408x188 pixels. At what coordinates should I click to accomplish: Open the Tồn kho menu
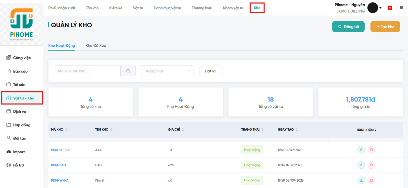(92, 8)
